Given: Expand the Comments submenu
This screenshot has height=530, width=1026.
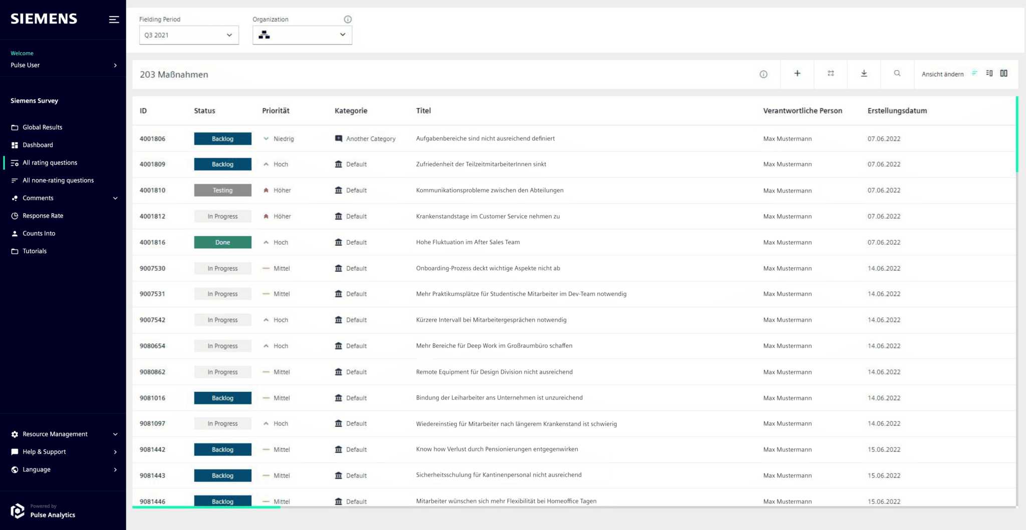Looking at the screenshot, I should (115, 198).
